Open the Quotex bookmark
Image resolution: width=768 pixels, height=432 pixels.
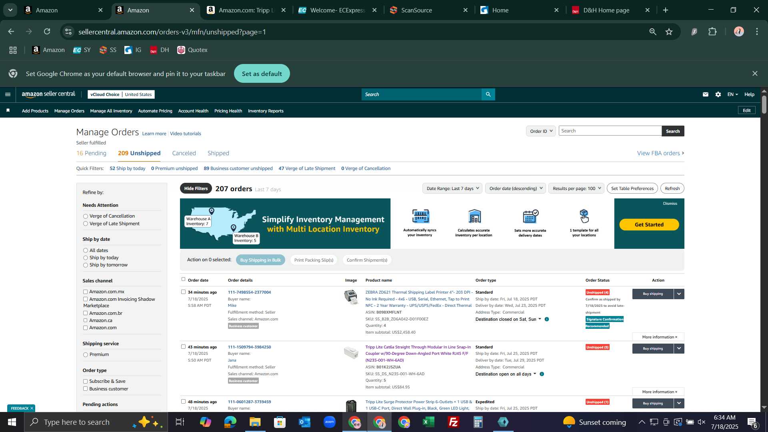(192, 50)
